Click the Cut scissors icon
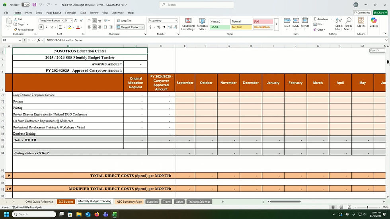Viewport: 390px width, 219px height. click(16, 19)
